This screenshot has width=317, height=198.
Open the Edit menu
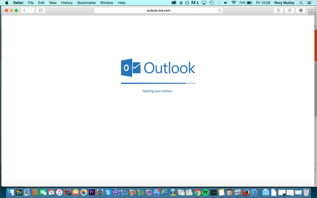click(x=41, y=3)
